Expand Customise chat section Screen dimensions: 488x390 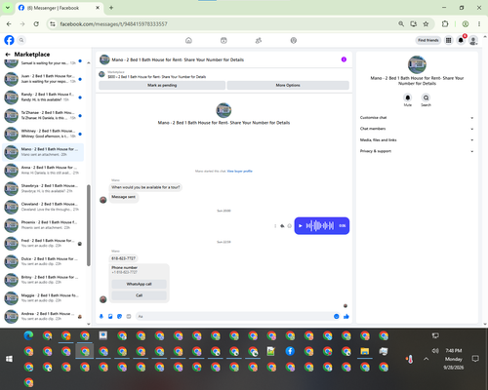point(417,118)
